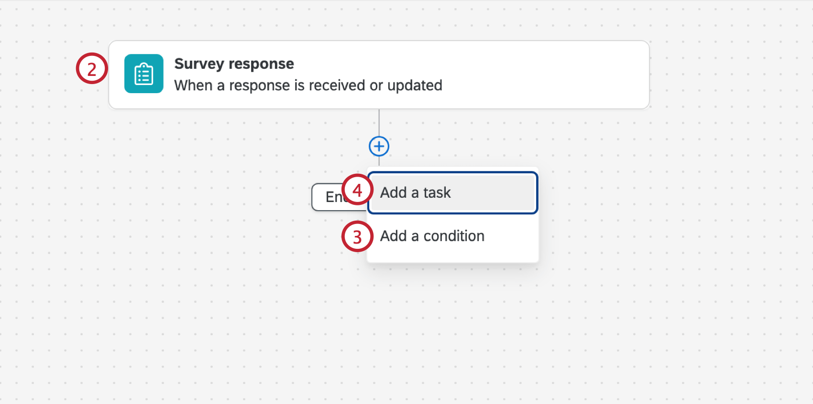The image size is (813, 404).
Task: Select the highlighted Add a task option
Action: click(452, 192)
